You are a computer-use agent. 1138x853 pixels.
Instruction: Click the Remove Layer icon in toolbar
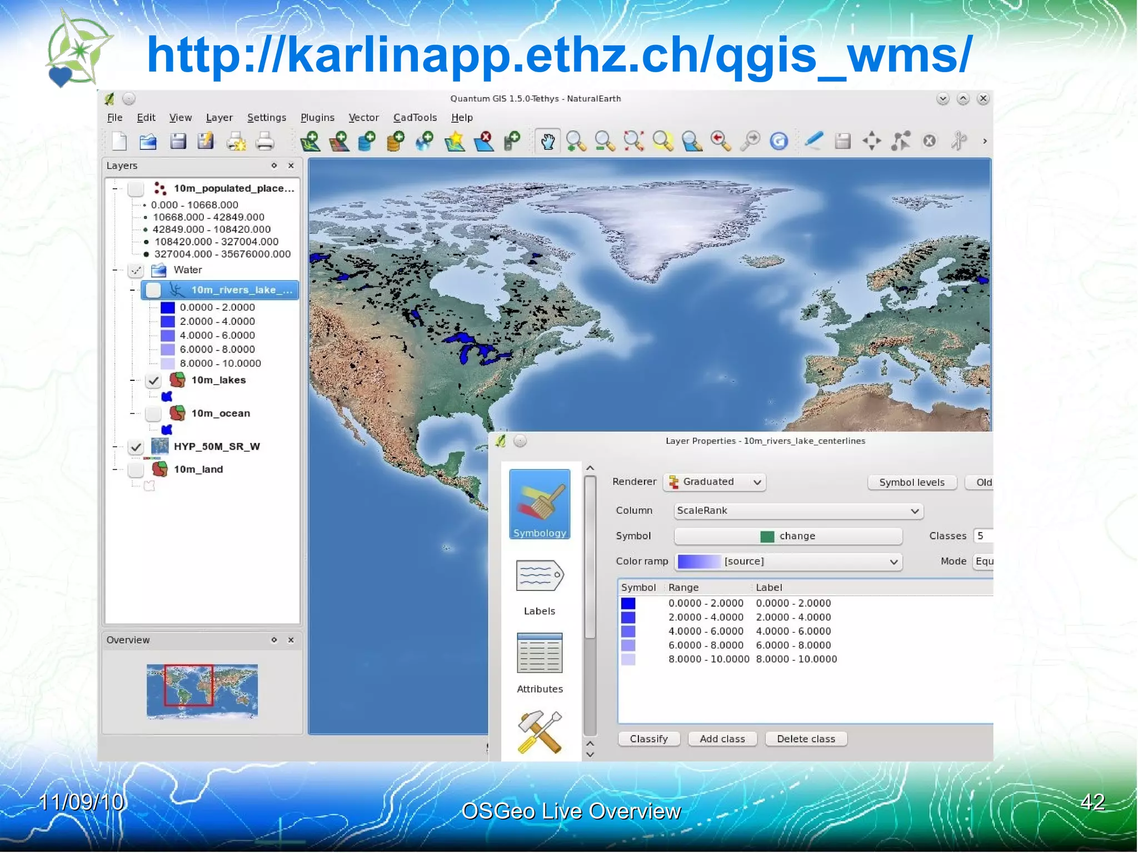485,142
